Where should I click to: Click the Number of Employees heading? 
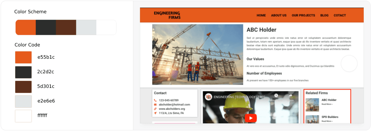[264, 73]
